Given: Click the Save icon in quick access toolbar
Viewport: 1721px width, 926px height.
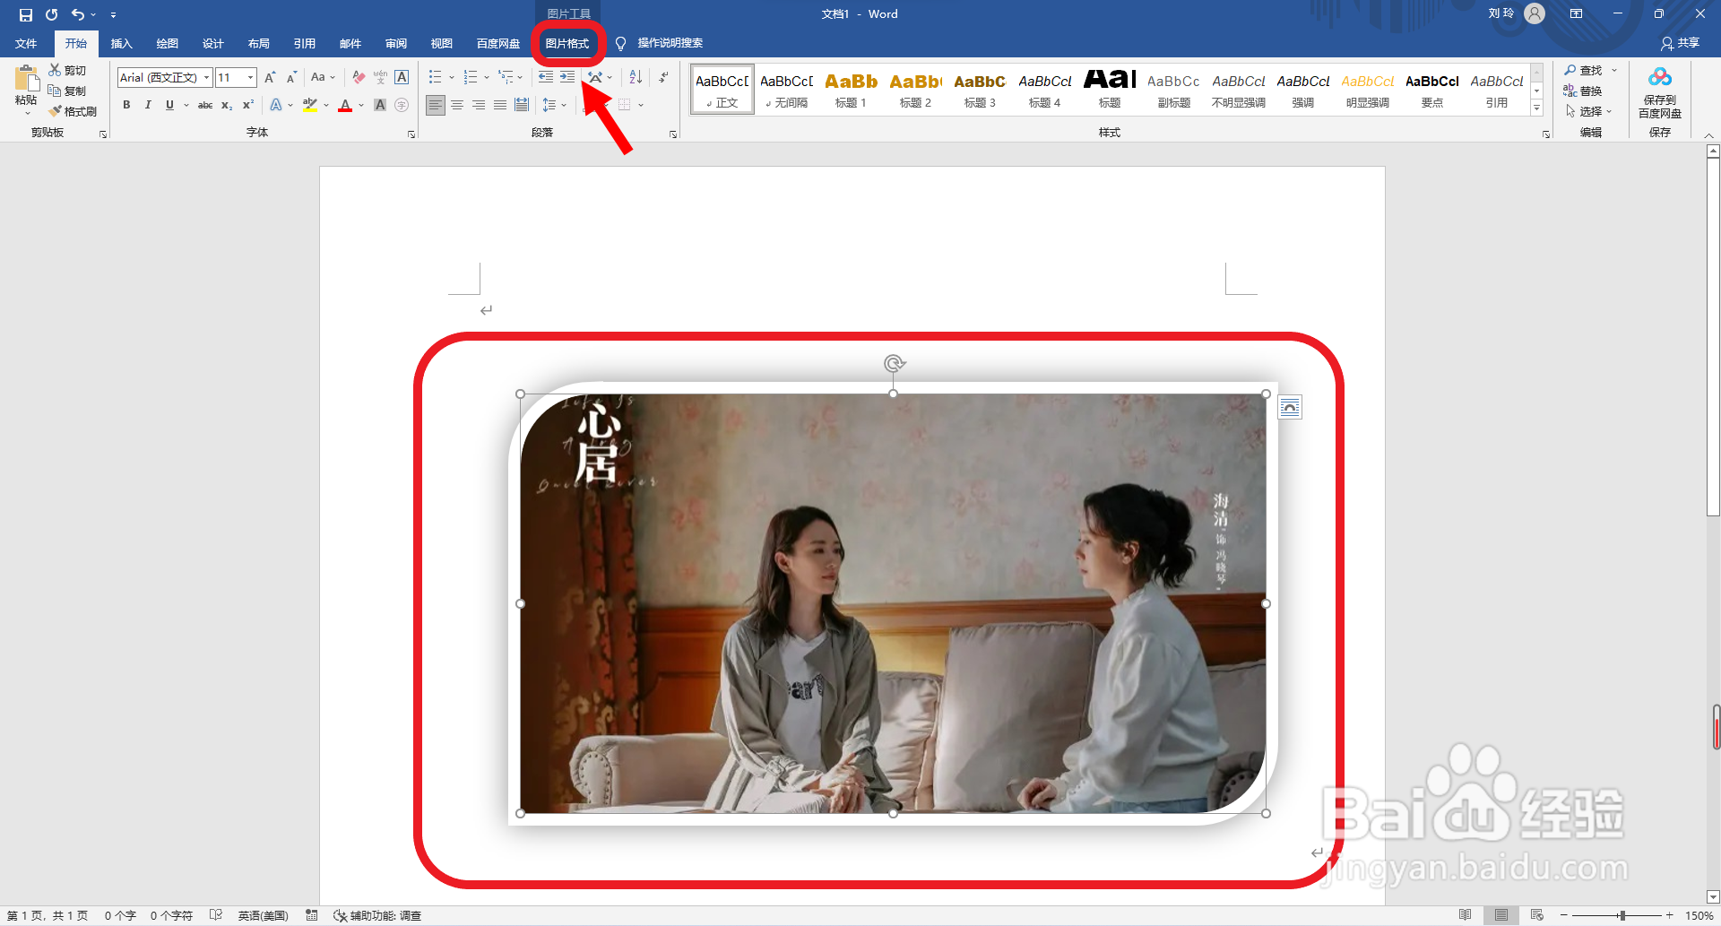Looking at the screenshot, I should [26, 14].
